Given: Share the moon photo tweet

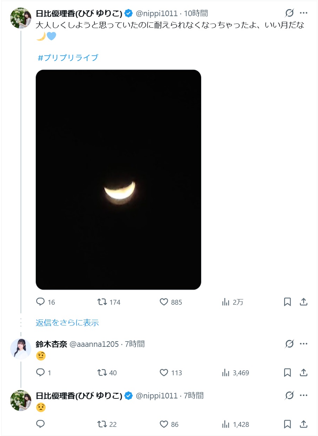Looking at the screenshot, I should (304, 302).
